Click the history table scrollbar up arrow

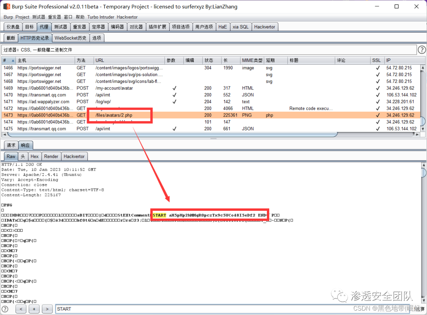pos(423,67)
